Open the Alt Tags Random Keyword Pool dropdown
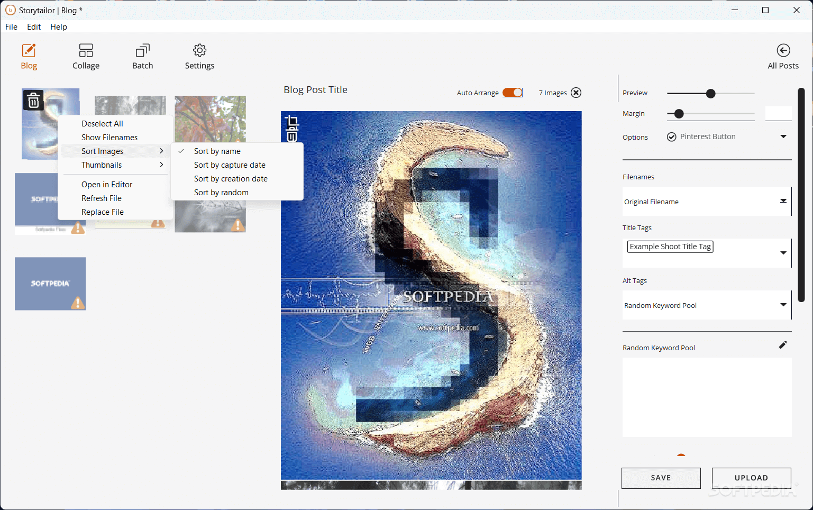This screenshot has width=813, height=510. 707,305
